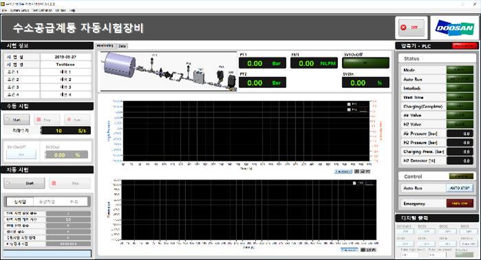Toggle the FM1 plot checkbox in flow chart
The image size is (481, 260).
tap(354, 183)
